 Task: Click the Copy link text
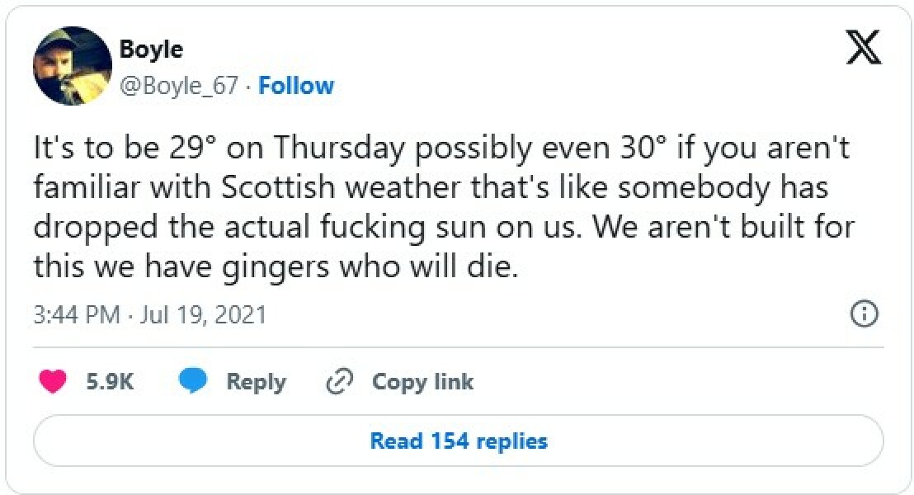click(x=422, y=381)
